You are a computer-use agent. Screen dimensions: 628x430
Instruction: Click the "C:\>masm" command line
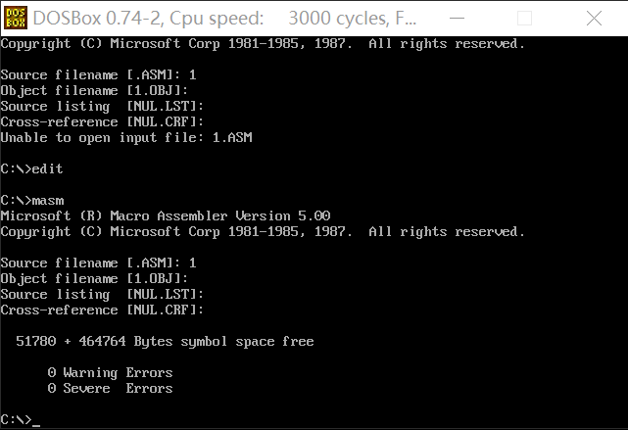(x=31, y=200)
